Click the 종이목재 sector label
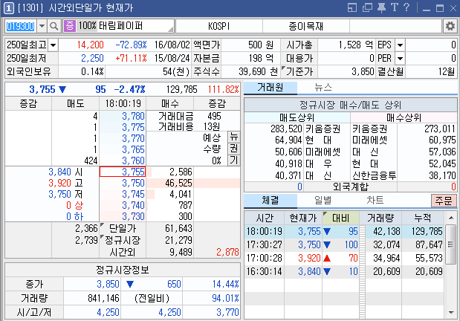The image size is (460, 321). pos(306,27)
